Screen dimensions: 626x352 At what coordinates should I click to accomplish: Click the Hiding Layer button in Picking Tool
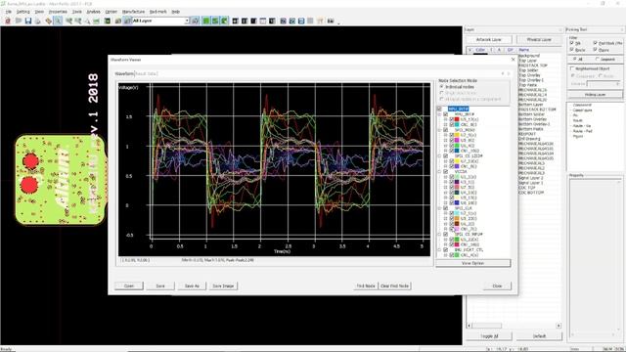coord(596,95)
